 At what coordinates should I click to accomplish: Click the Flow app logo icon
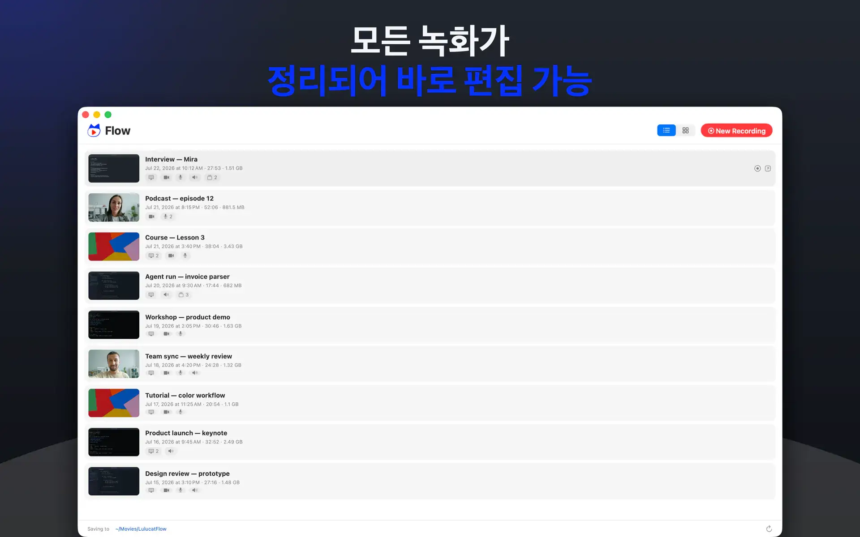click(x=94, y=130)
